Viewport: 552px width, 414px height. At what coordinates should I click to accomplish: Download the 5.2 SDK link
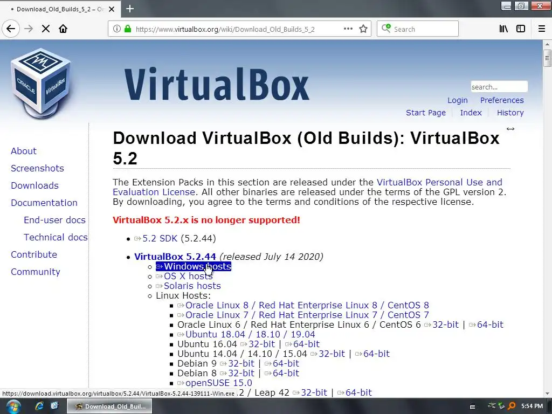coord(156,238)
